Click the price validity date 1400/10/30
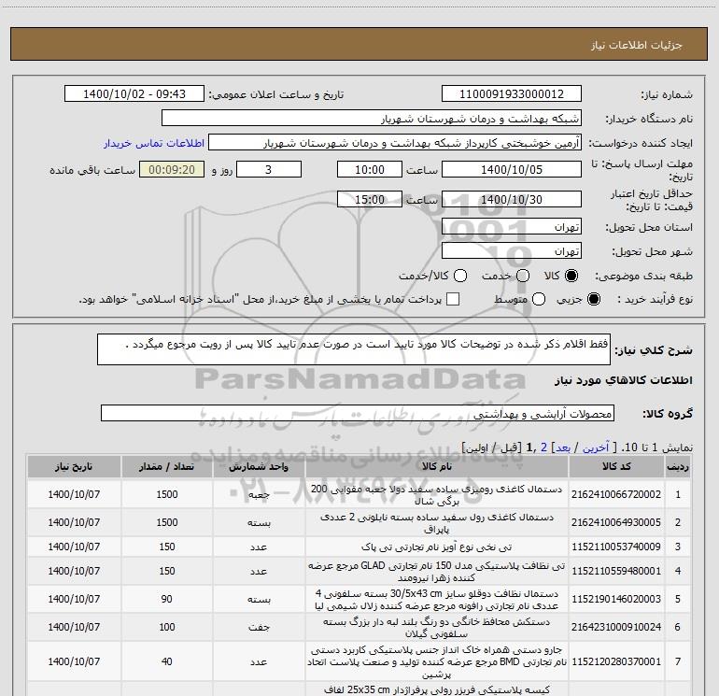Screen dimensions: 719x696 [x=512, y=199]
